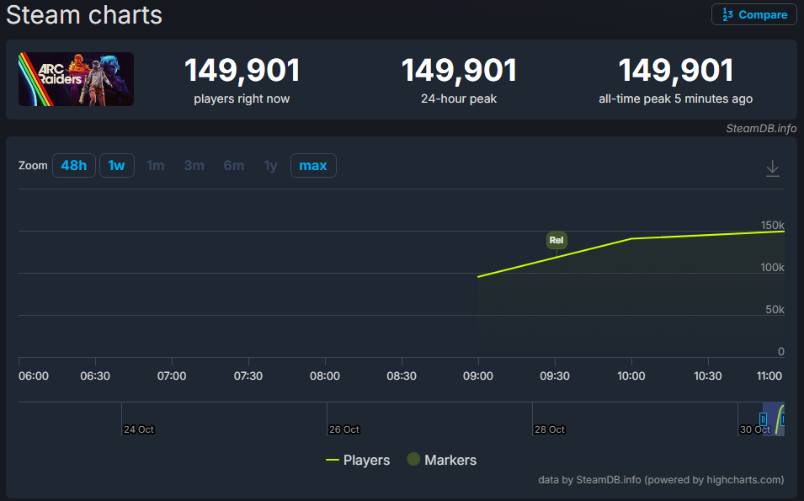Click the 28 Oct navigator date label
This screenshot has height=501, width=804.
point(550,429)
